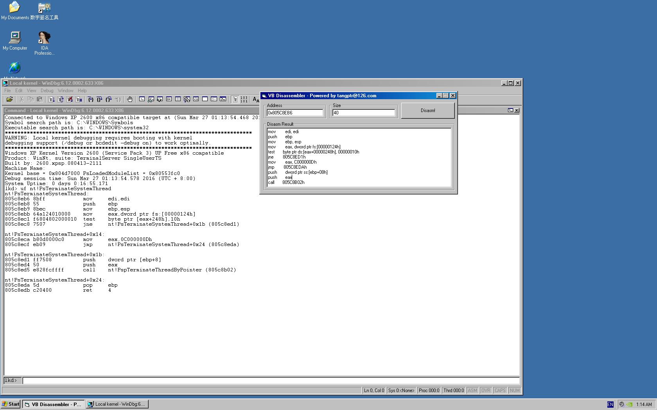The height and width of the screenshot is (410, 657).
Task: Open the Help menu in WinDbg
Action: click(82, 91)
